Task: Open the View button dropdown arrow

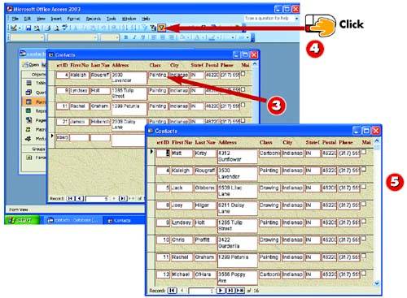Action: [x=20, y=28]
